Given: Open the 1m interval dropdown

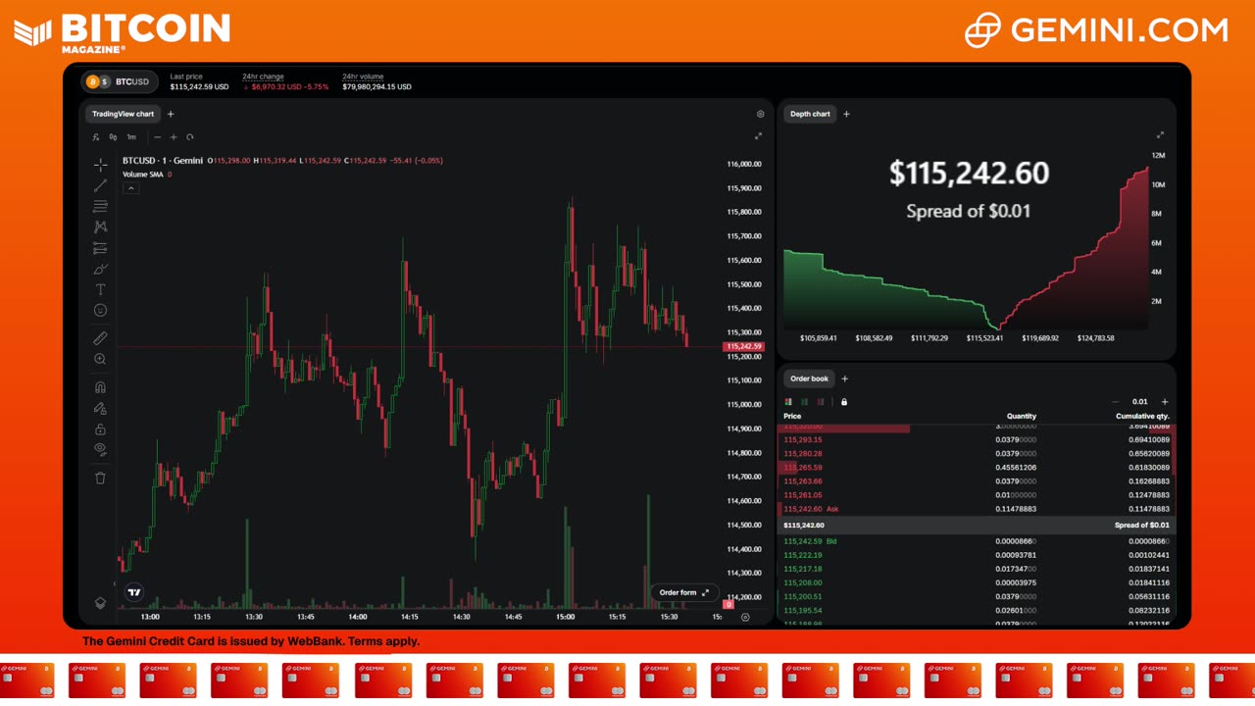Looking at the screenshot, I should tap(131, 137).
